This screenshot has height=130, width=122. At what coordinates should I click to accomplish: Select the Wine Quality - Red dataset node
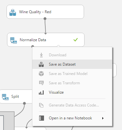coord(45,12)
